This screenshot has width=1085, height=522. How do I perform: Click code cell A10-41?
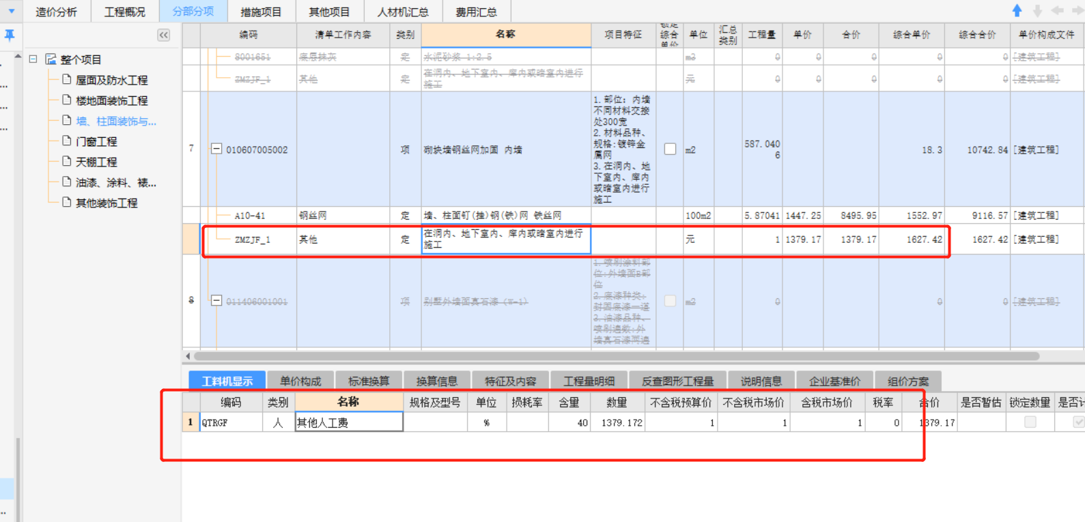[x=250, y=216]
